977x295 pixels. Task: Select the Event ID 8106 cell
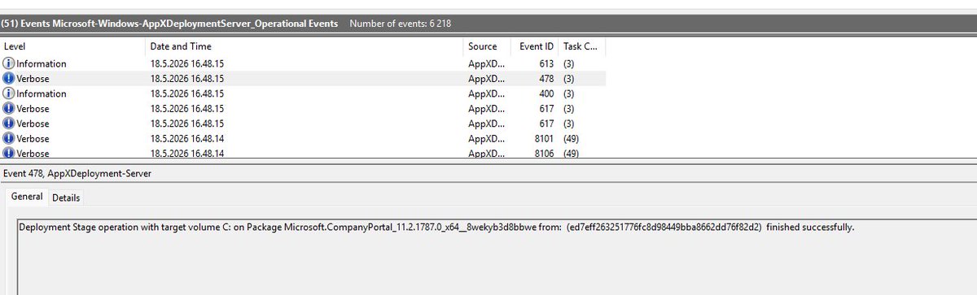pyautogui.click(x=544, y=154)
